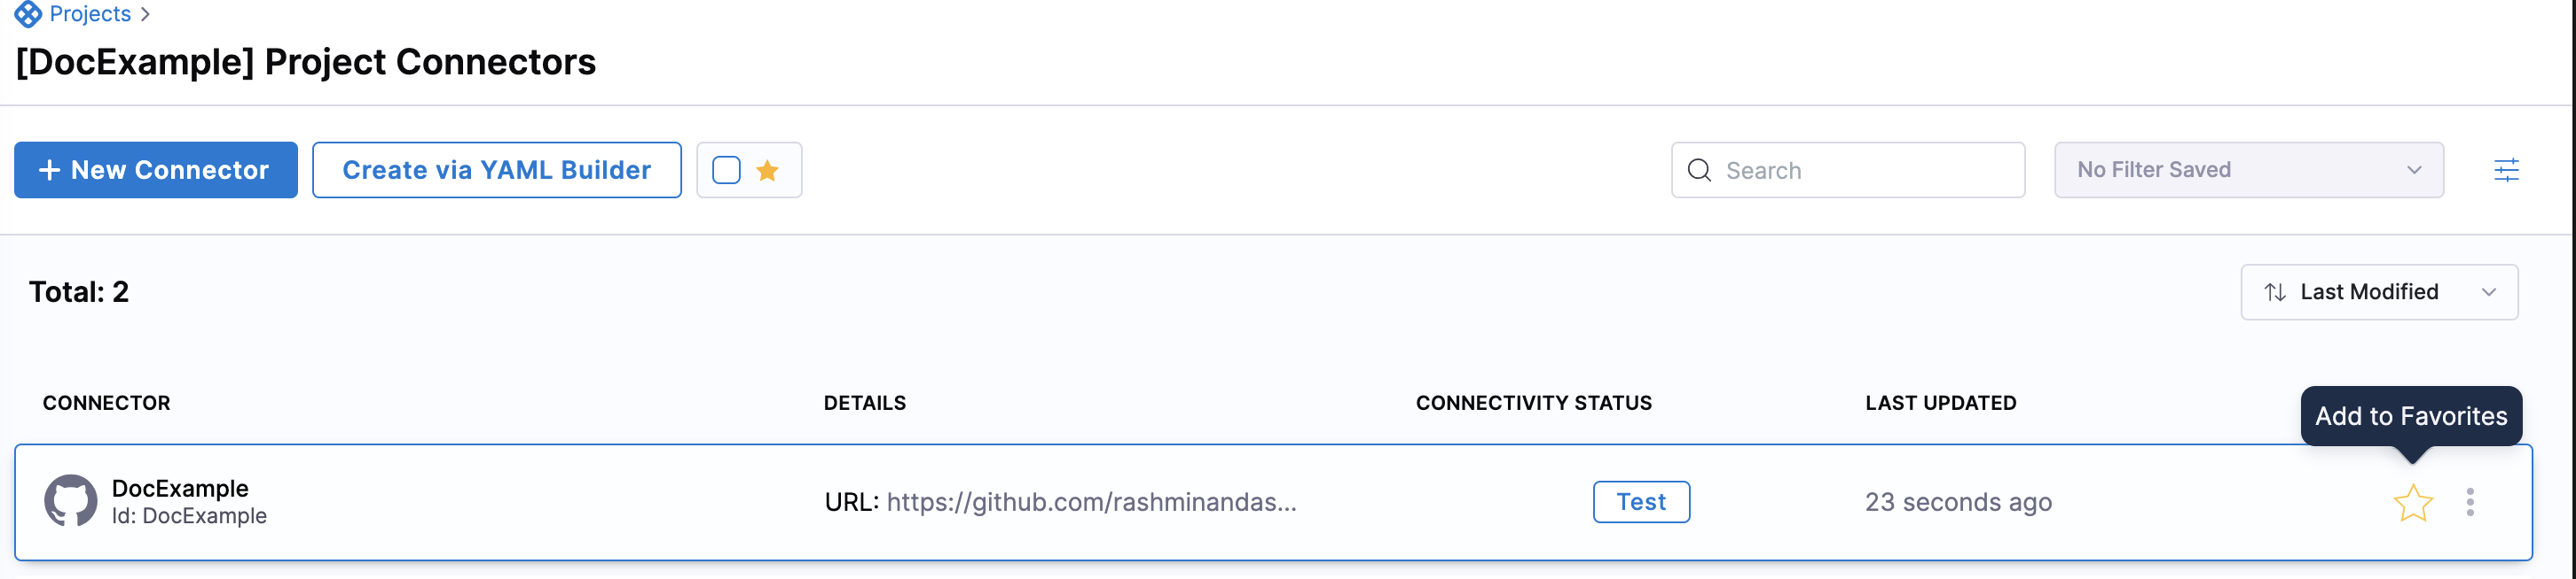This screenshot has height=579, width=2576.
Task: Open the DocExample GitHub URL link
Action: (1090, 502)
